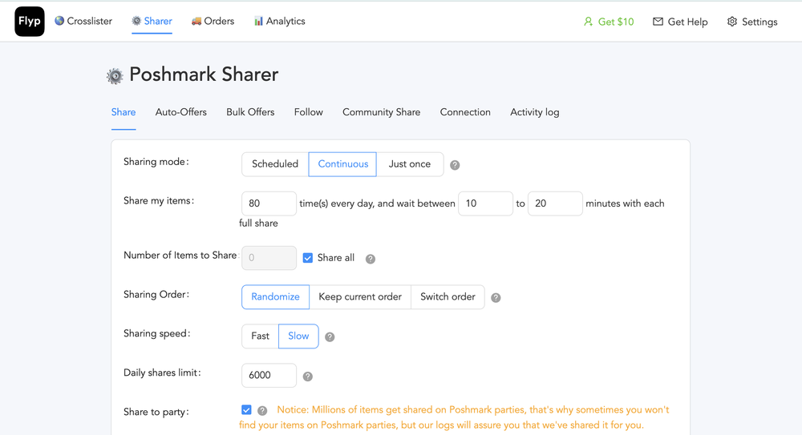The height and width of the screenshot is (435, 802).
Task: Click the 'time(s) every day, and wait between' text
Action: click(378, 203)
